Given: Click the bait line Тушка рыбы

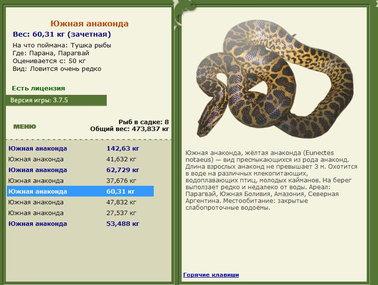Looking at the screenshot, I should [x=62, y=45].
